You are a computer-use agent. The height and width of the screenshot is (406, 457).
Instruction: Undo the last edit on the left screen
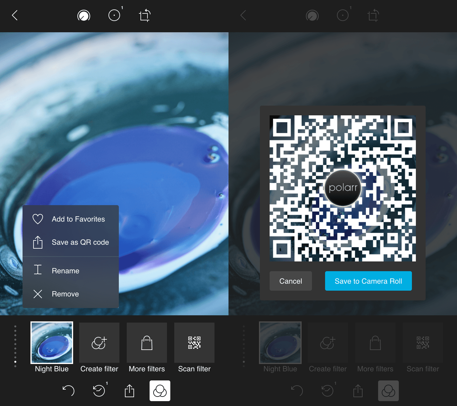coord(69,391)
